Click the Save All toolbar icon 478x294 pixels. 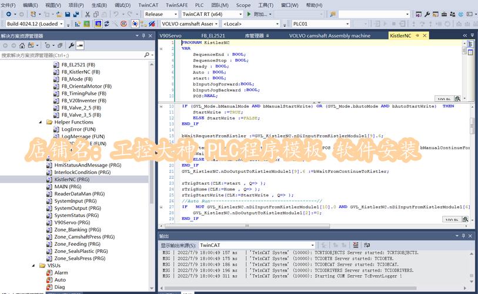pos(77,14)
